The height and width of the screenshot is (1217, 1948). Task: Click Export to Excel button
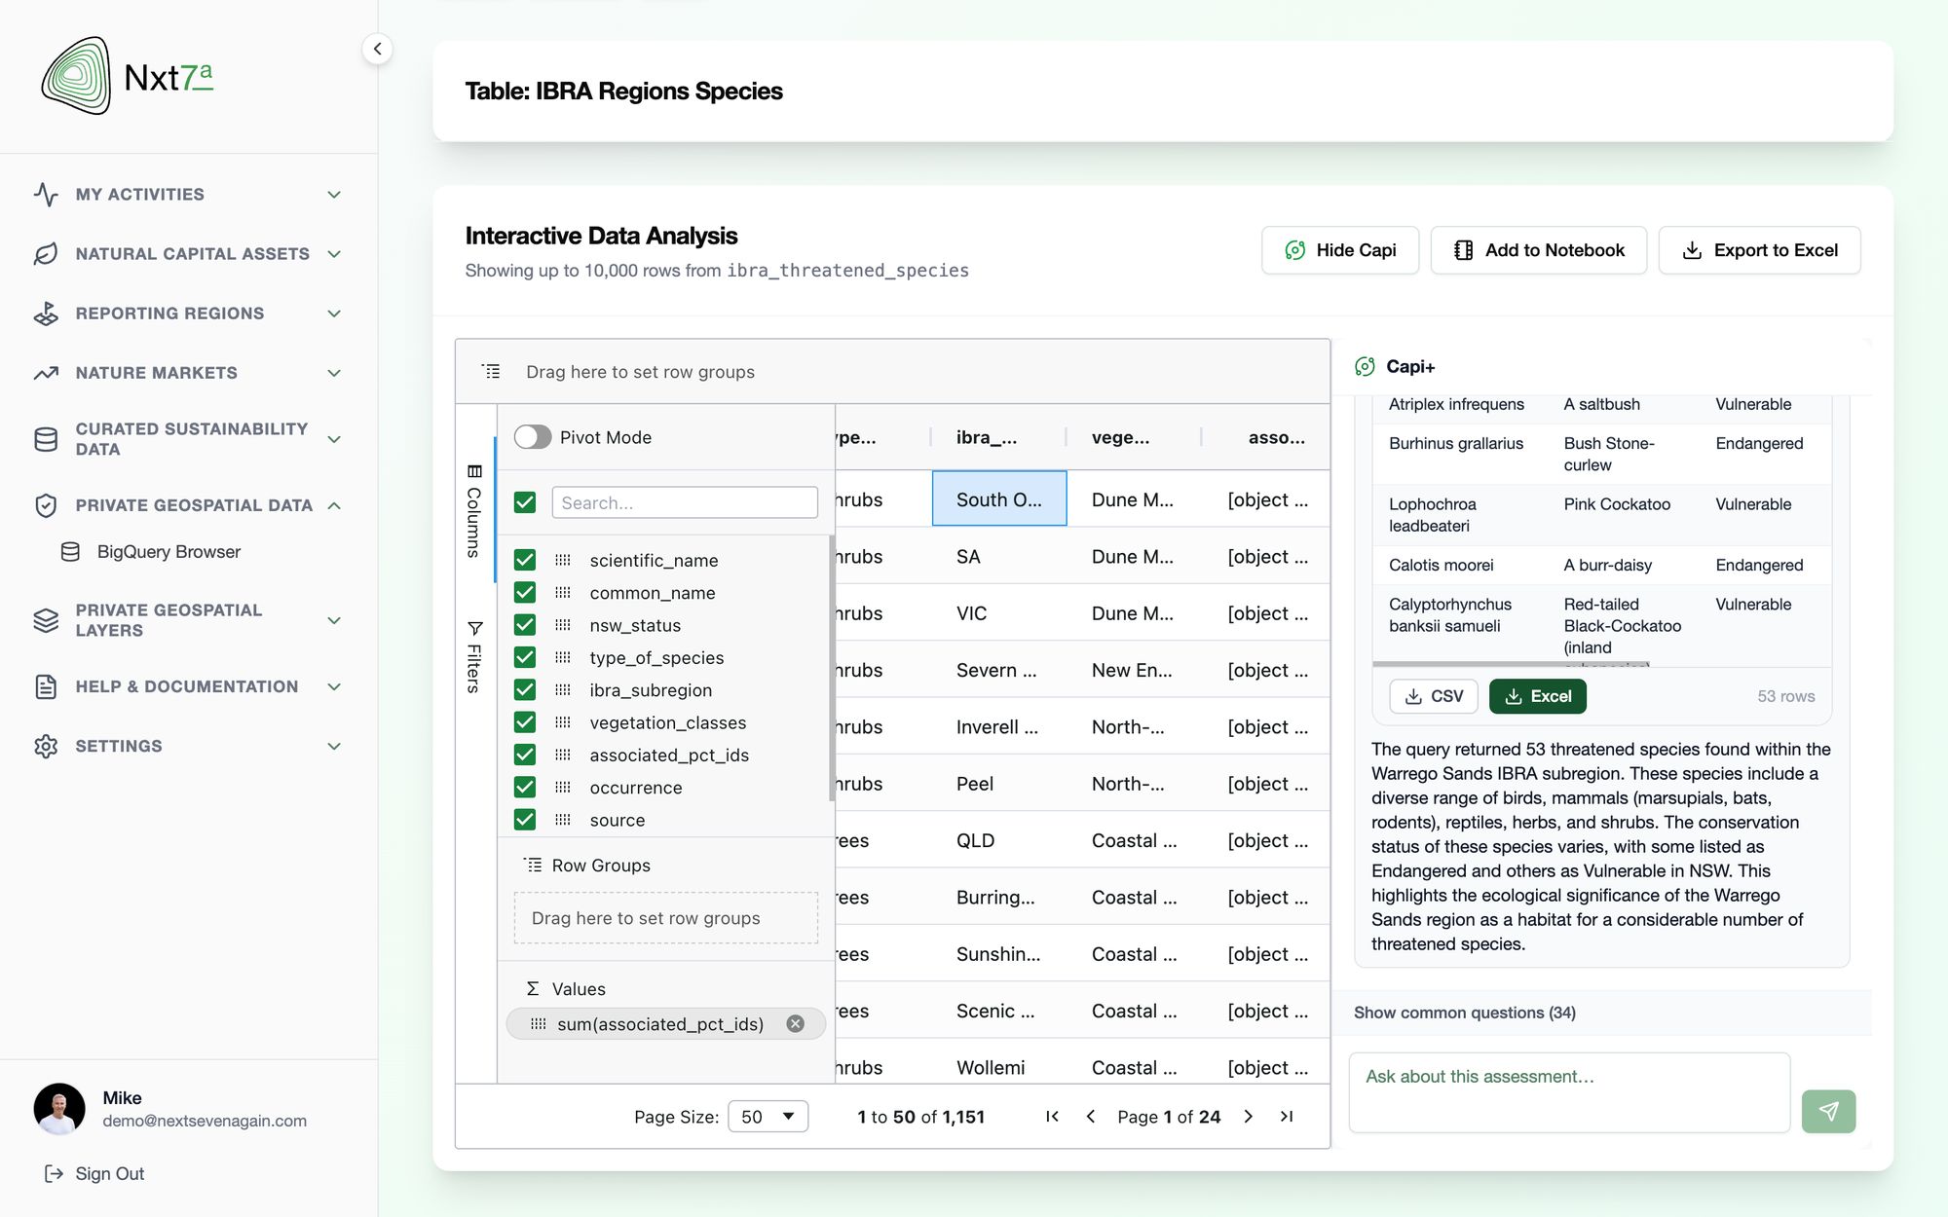(1760, 250)
